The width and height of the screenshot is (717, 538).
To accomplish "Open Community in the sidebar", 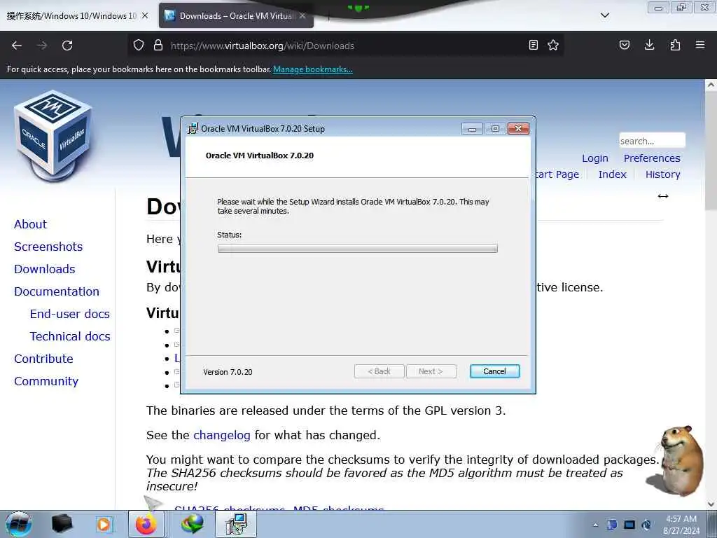I will 46,381.
